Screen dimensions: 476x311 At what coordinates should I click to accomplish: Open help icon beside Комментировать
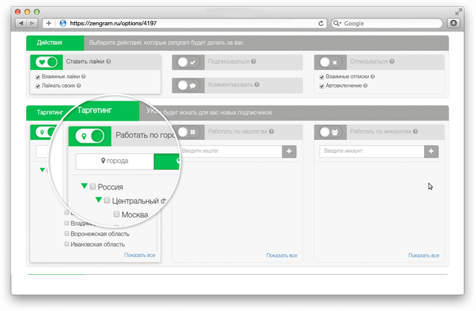tap(256, 85)
